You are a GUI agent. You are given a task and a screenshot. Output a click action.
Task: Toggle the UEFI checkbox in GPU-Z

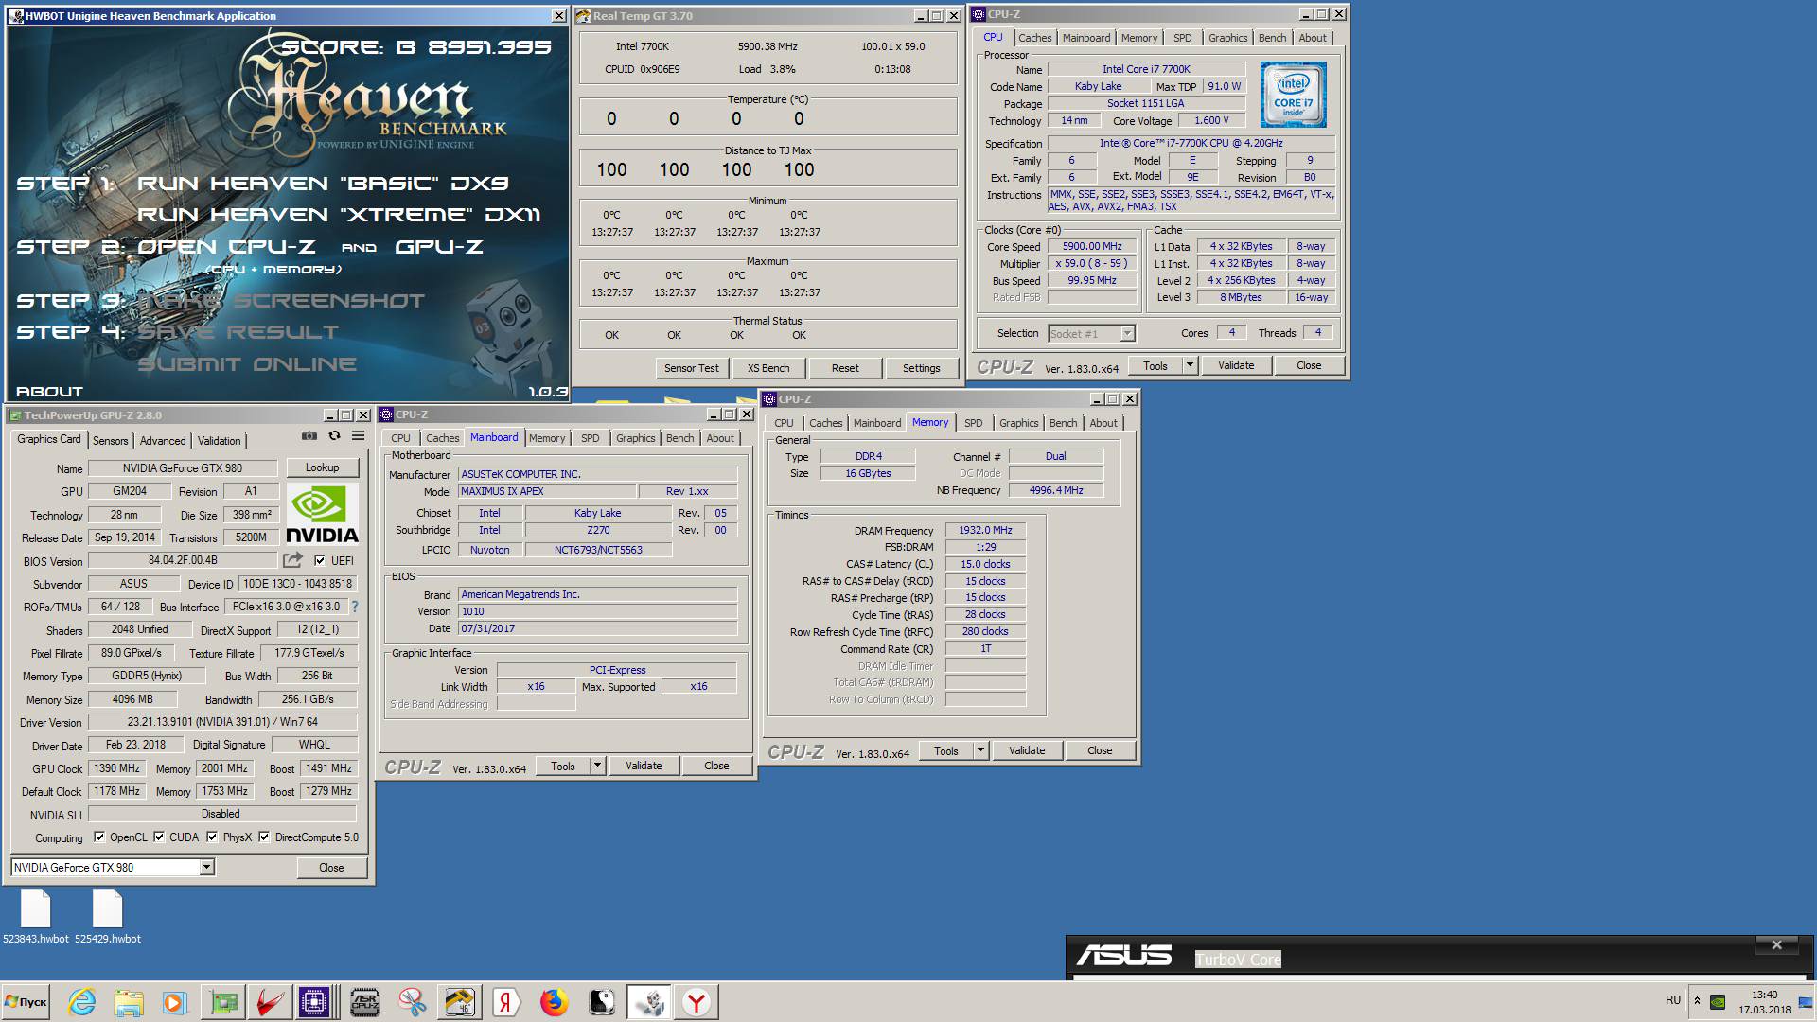tap(320, 560)
